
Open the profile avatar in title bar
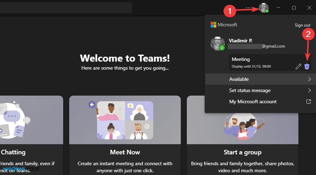click(264, 8)
